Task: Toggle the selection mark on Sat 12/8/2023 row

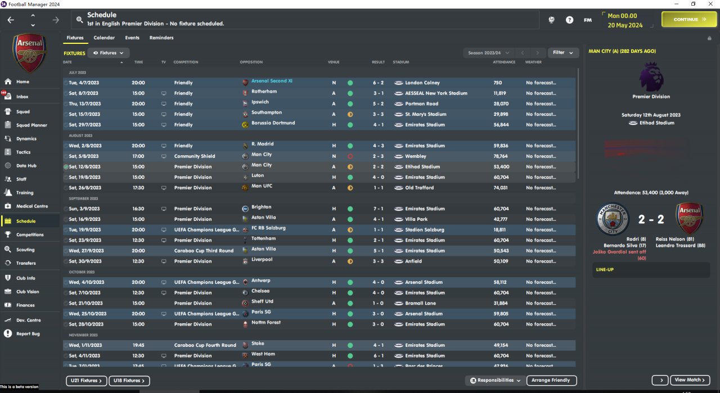Action: point(66,167)
